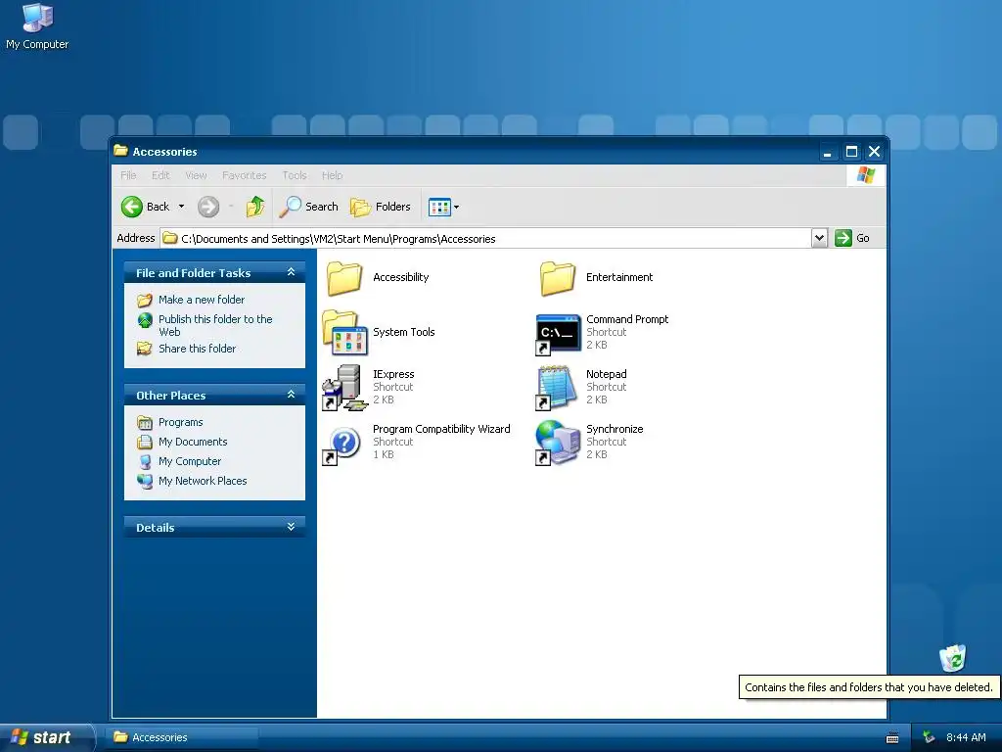
Task: Click Publish this folder to the Web
Action: [215, 325]
